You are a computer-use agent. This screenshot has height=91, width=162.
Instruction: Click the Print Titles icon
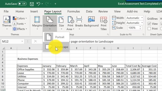pos(104,20)
